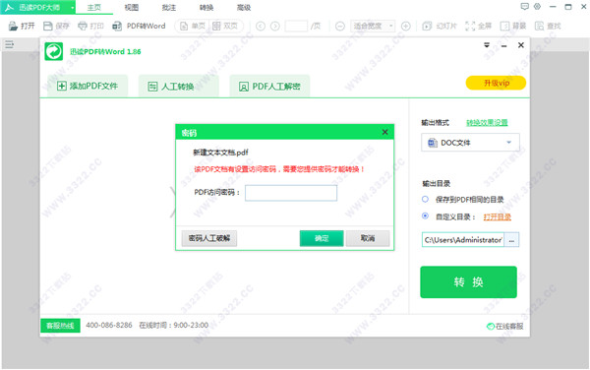The width and height of the screenshot is (590, 370).
Task: Browse output folder with the ... button
Action: pos(511,240)
